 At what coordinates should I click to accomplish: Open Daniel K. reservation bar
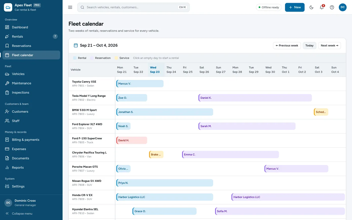255,98
